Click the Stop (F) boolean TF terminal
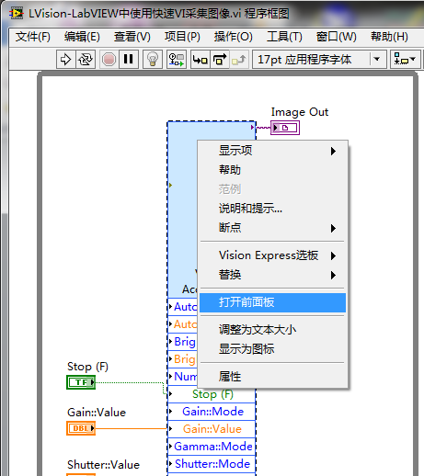 [x=81, y=382]
